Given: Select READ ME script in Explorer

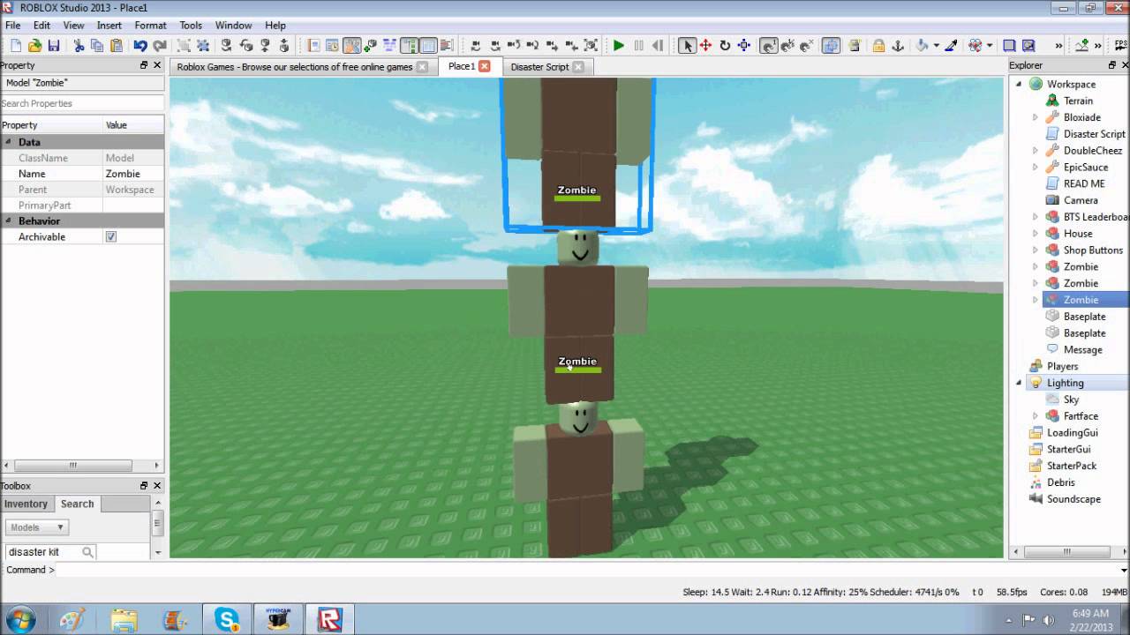Looking at the screenshot, I should [1084, 184].
